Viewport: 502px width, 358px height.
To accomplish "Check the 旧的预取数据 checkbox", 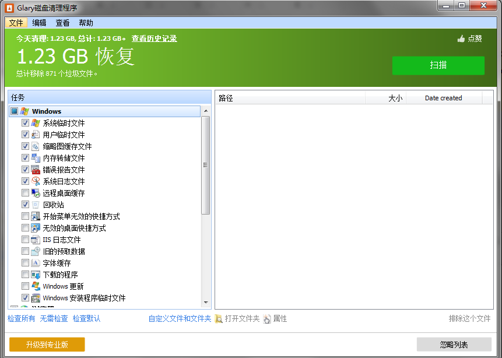I will click(x=25, y=251).
